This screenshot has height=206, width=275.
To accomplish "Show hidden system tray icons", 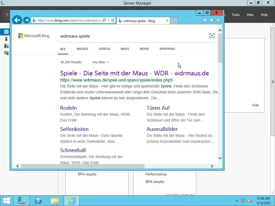I will pos(237,201).
